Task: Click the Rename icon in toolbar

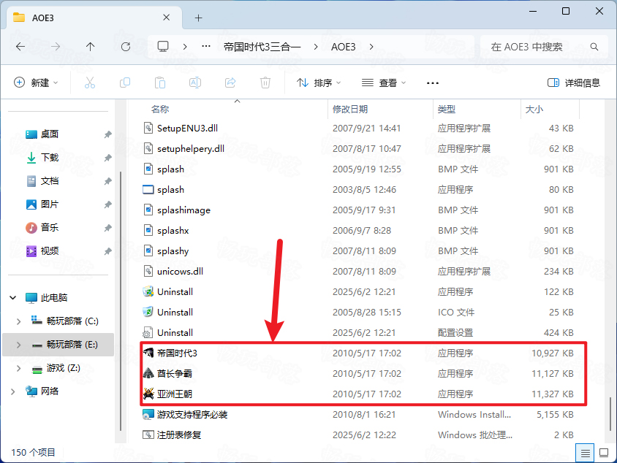Action: click(195, 83)
